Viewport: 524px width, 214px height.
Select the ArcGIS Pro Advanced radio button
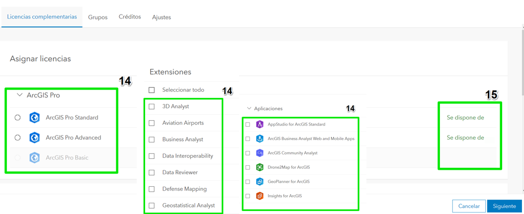[x=18, y=138]
